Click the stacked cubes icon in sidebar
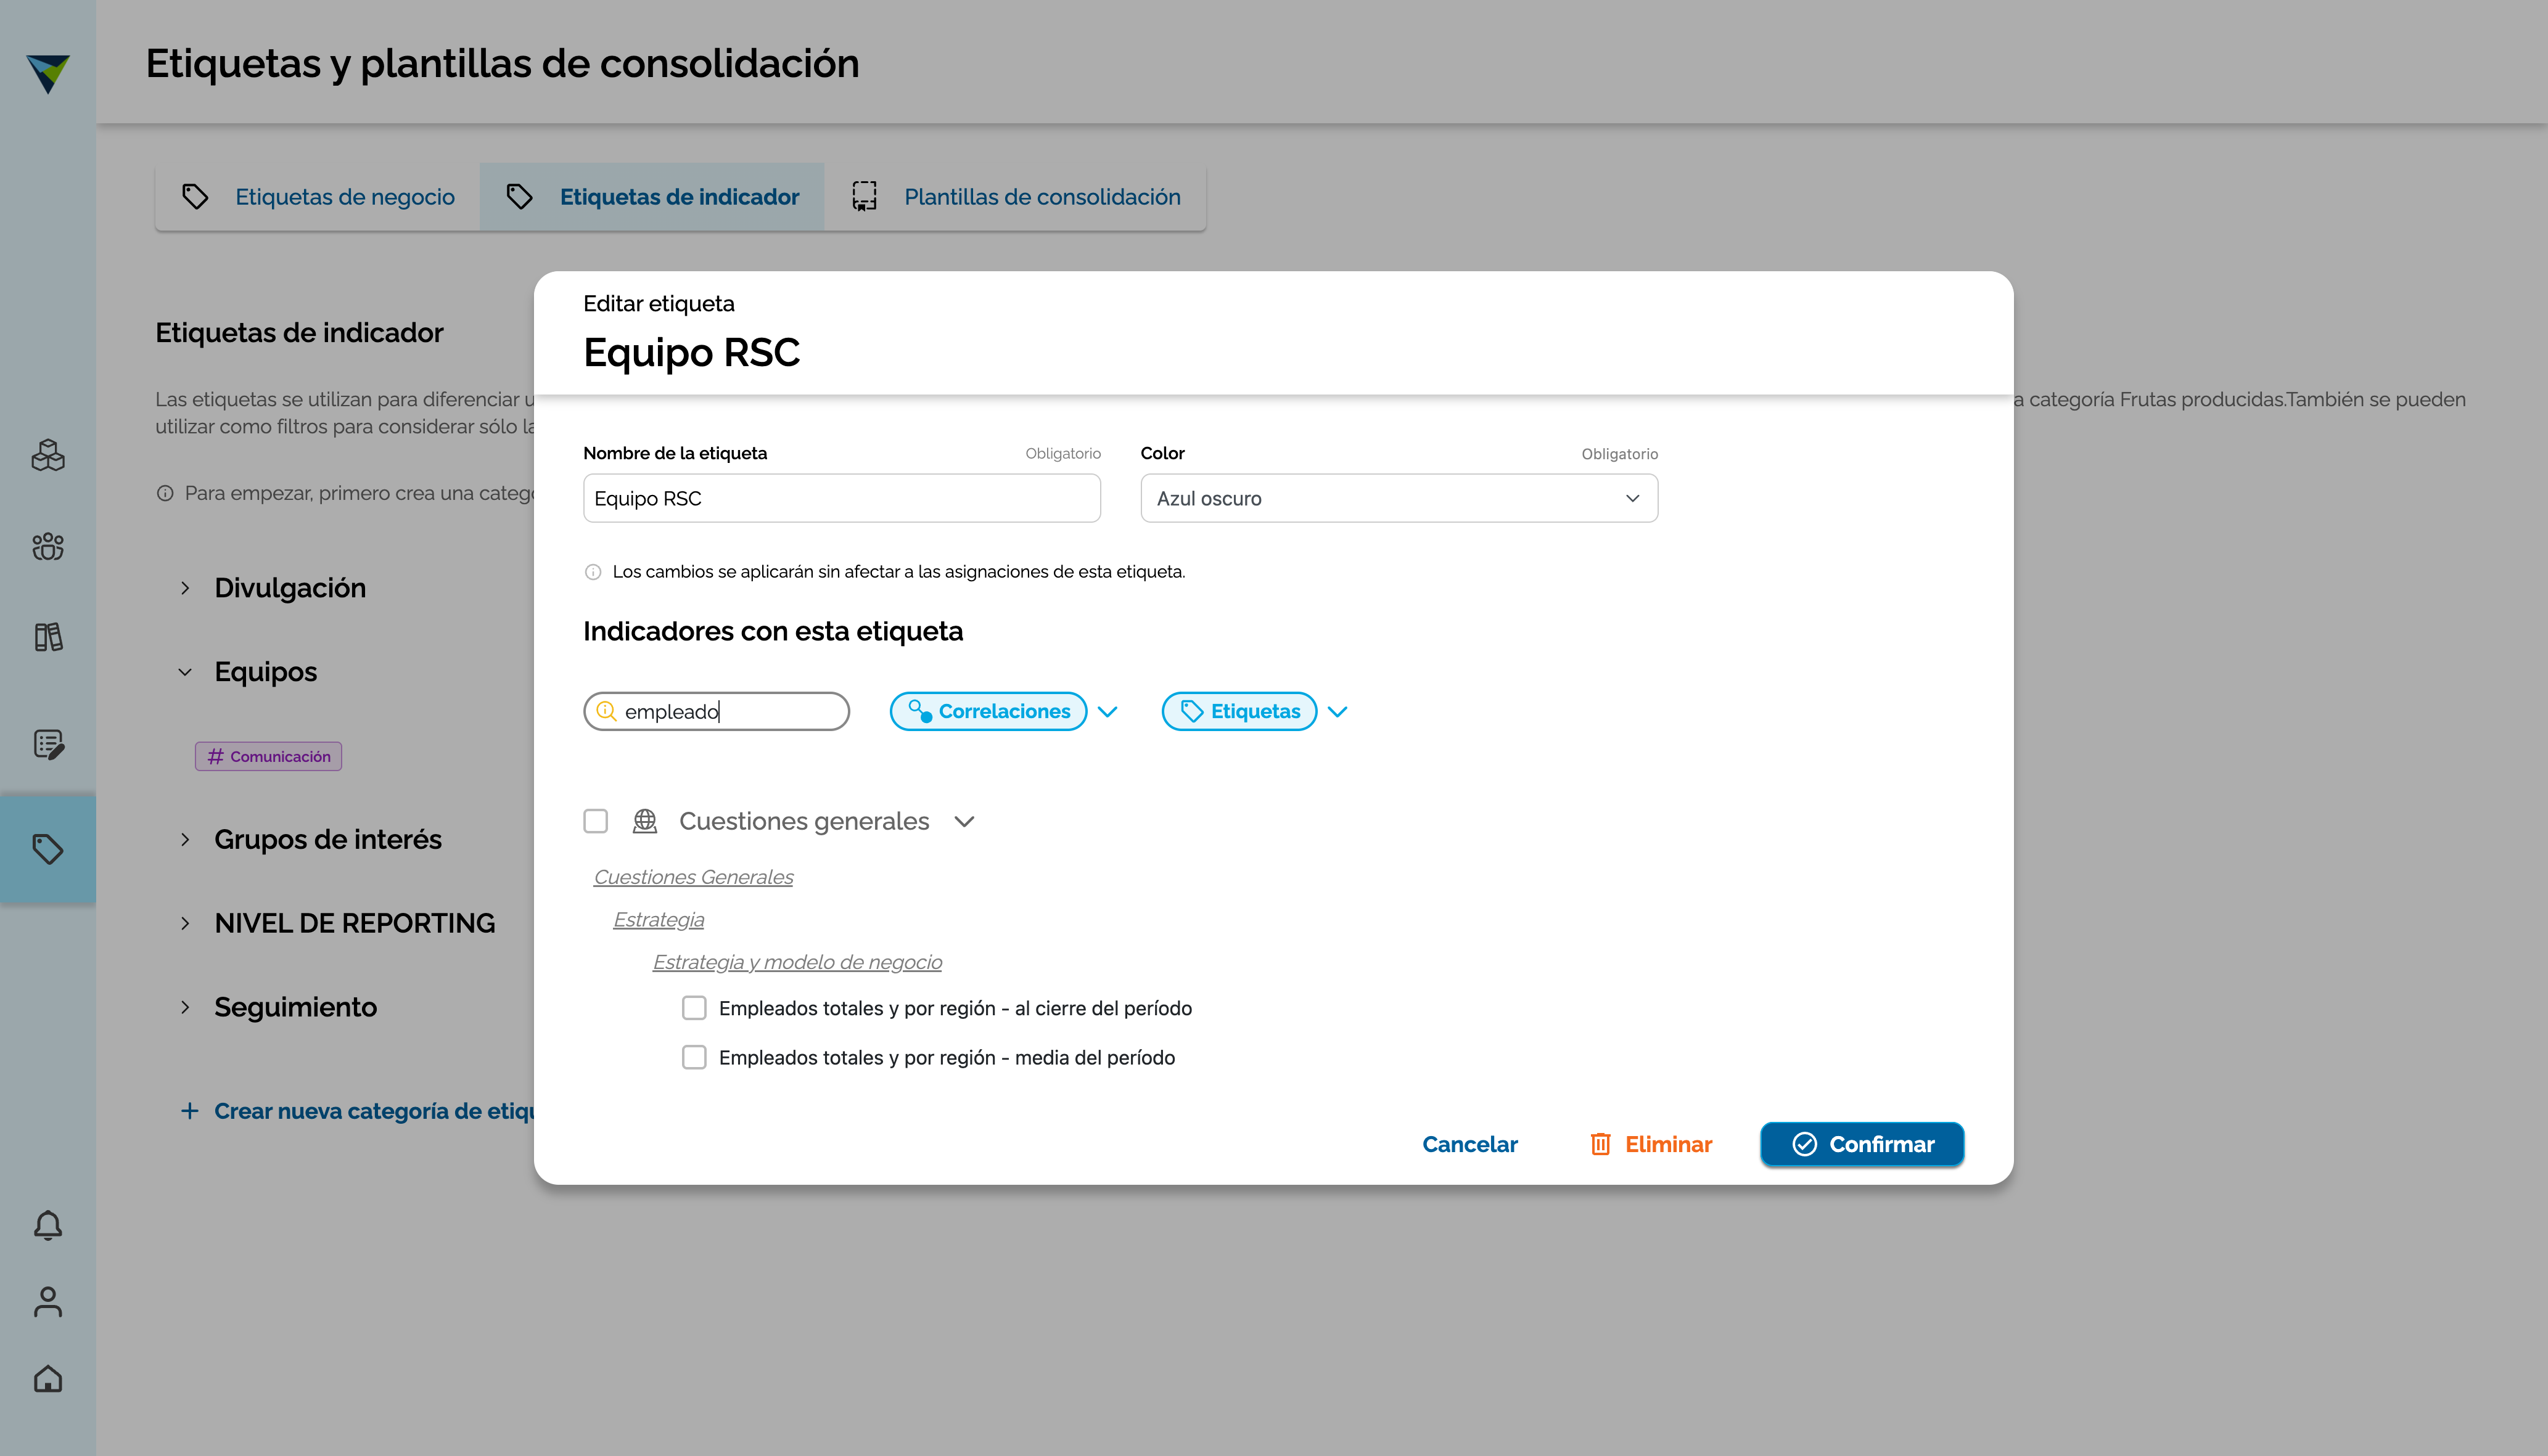The height and width of the screenshot is (1456, 2548). point(48,455)
